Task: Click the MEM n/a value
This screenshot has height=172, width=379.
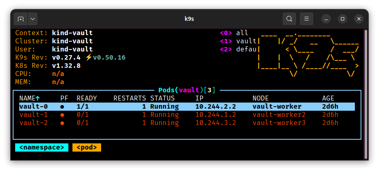Action: pyautogui.click(x=58, y=82)
